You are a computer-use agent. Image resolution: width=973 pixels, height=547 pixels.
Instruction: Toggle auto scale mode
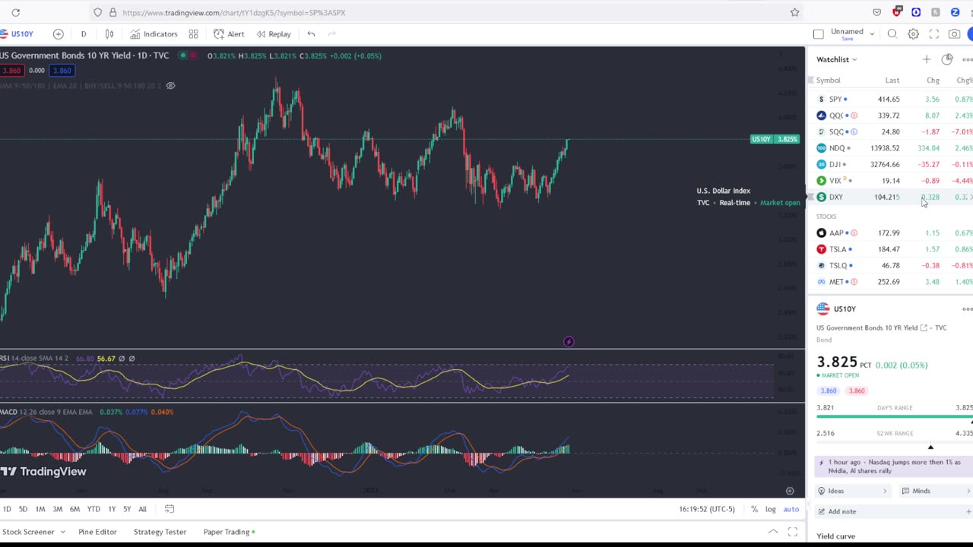coord(791,509)
